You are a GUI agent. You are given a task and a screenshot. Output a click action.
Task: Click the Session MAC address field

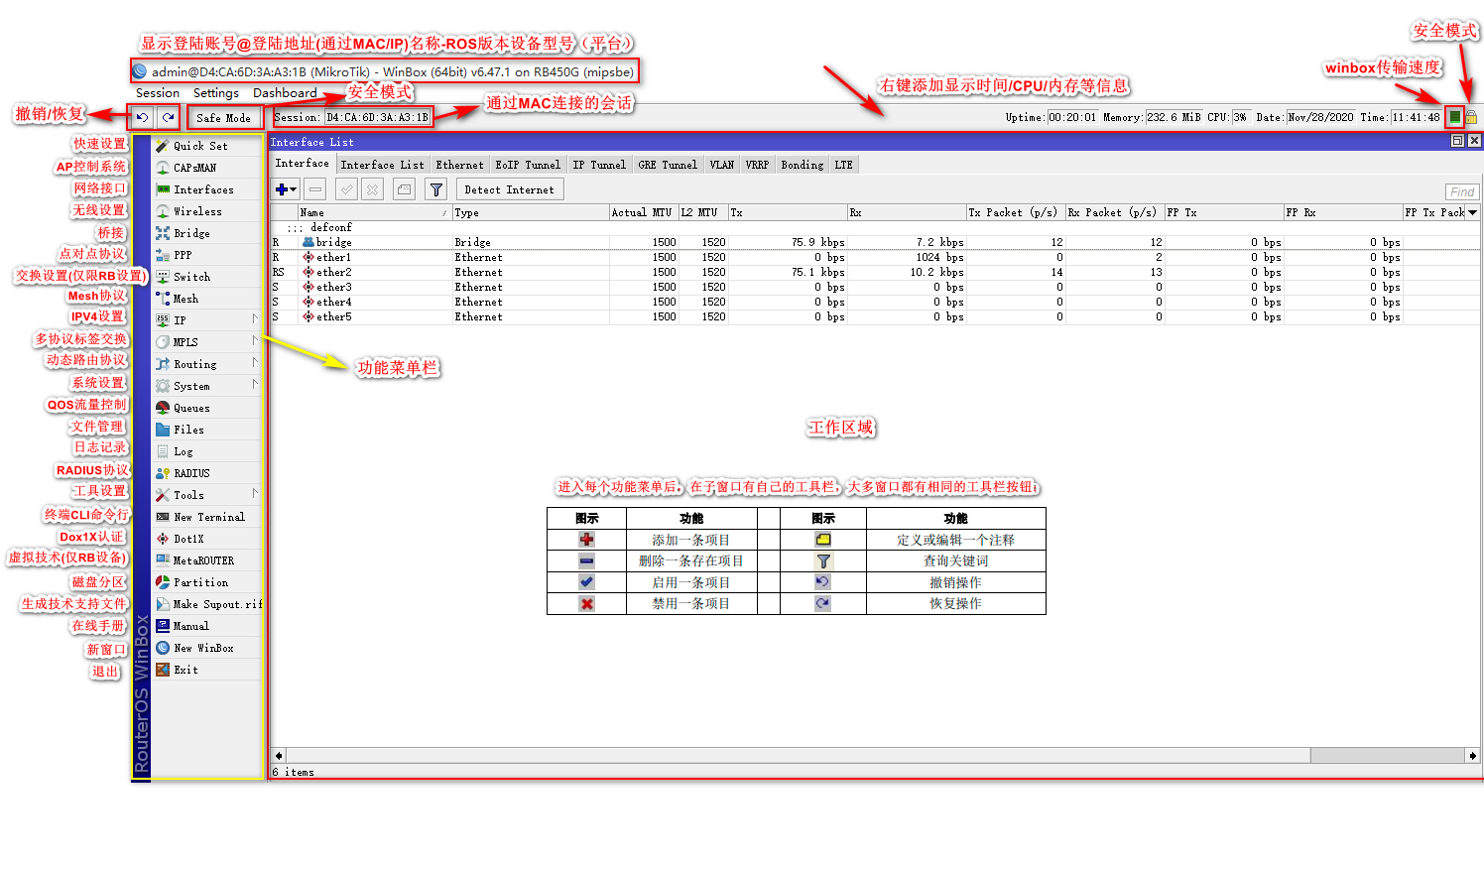[377, 117]
